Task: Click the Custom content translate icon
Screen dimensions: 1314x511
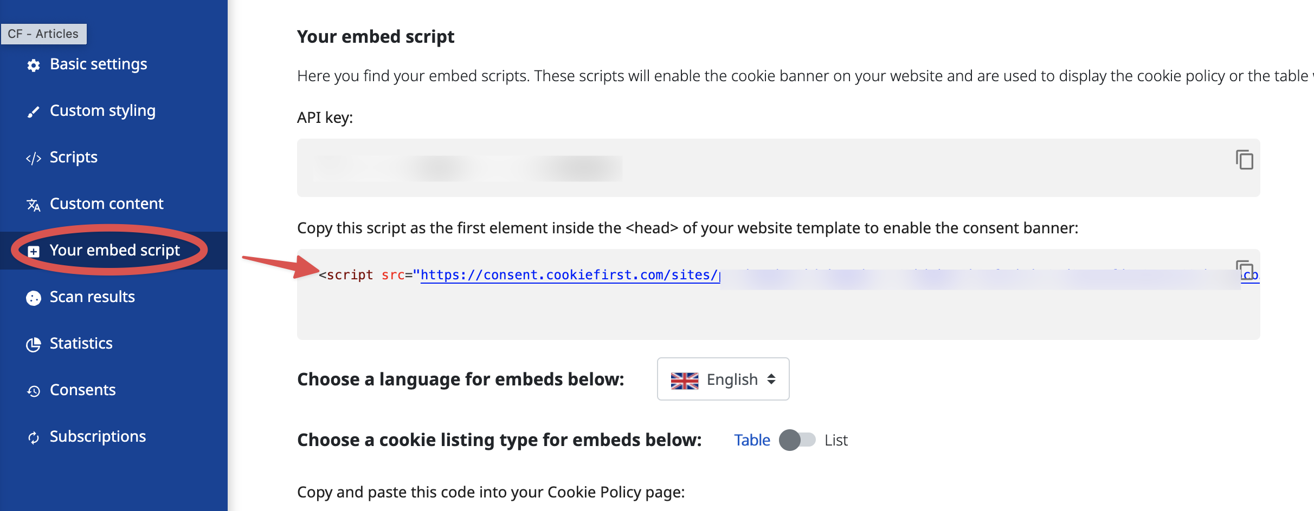Action: (34, 205)
